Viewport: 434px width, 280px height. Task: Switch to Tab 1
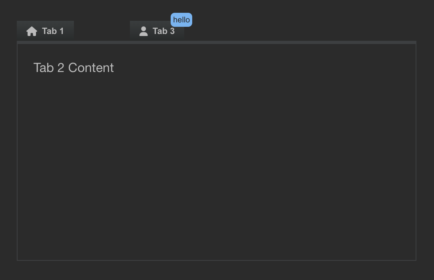coord(46,31)
